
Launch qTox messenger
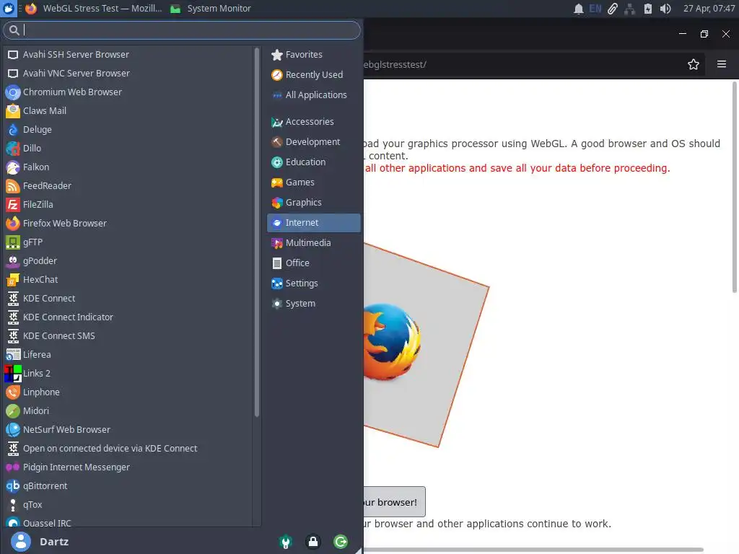128,505
